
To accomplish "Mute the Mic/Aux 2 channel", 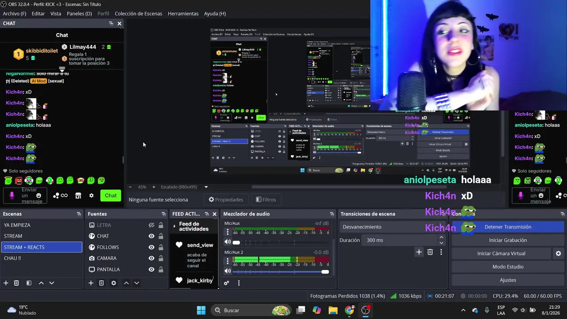I will pyautogui.click(x=228, y=271).
